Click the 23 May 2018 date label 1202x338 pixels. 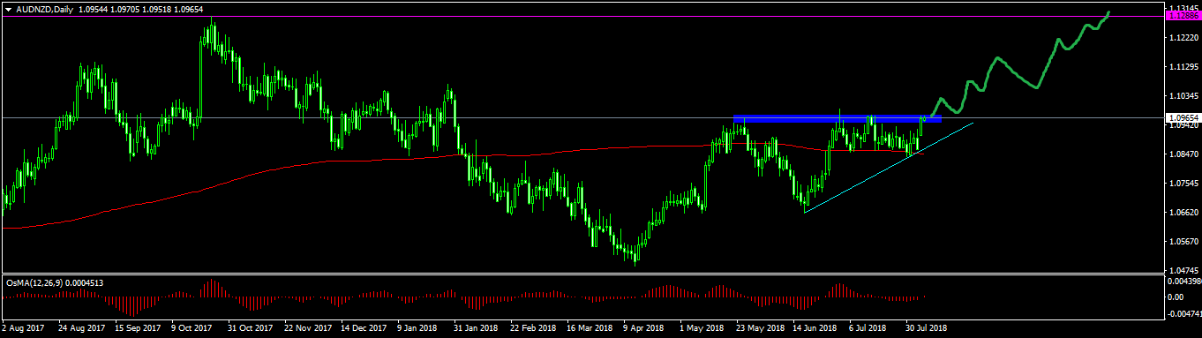(761, 327)
